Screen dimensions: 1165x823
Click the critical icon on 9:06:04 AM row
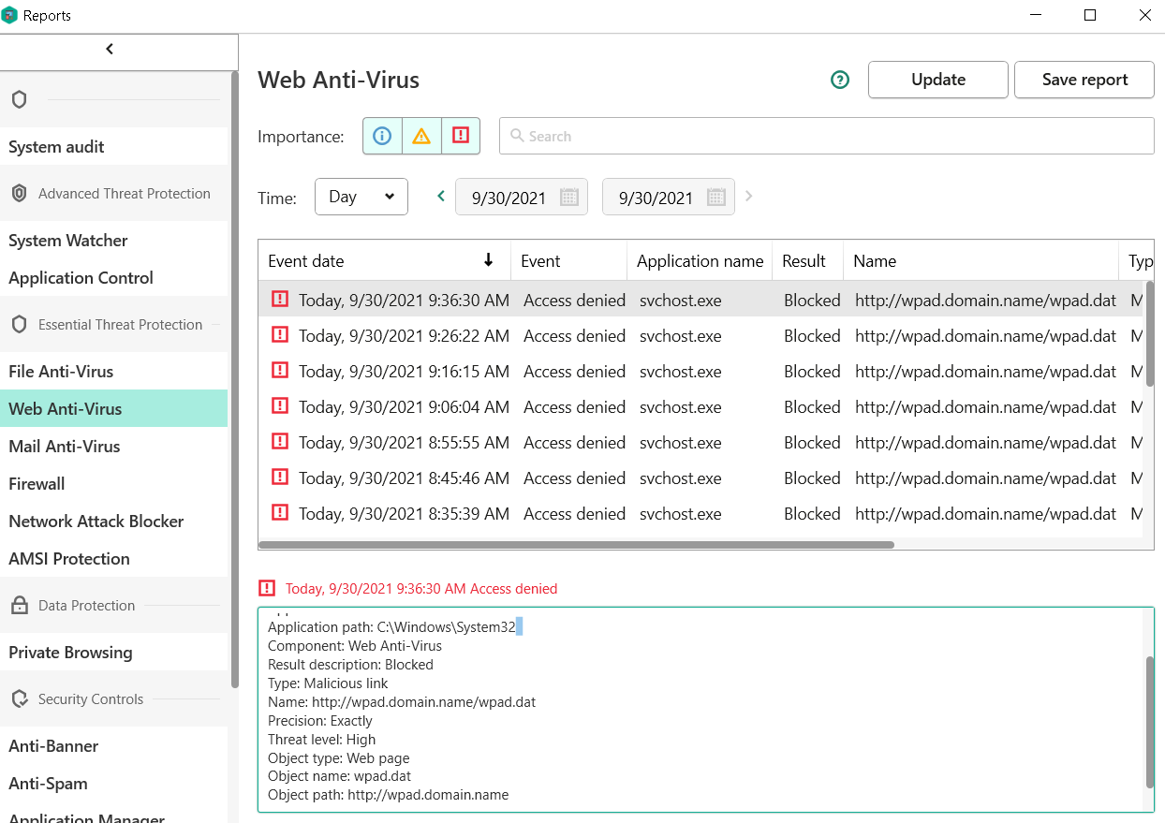point(280,405)
